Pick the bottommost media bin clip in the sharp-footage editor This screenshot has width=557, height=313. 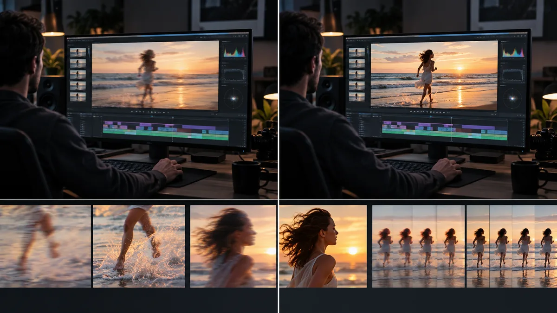point(356,96)
